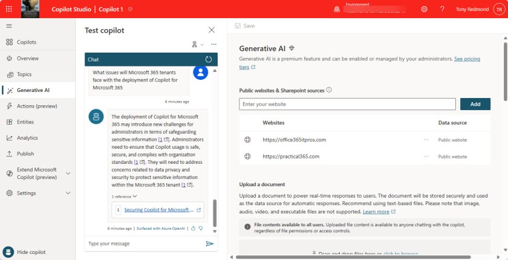Image resolution: width=508 pixels, height=260 pixels.
Task: Collapse the hamburger navigation menu
Action: point(9,26)
